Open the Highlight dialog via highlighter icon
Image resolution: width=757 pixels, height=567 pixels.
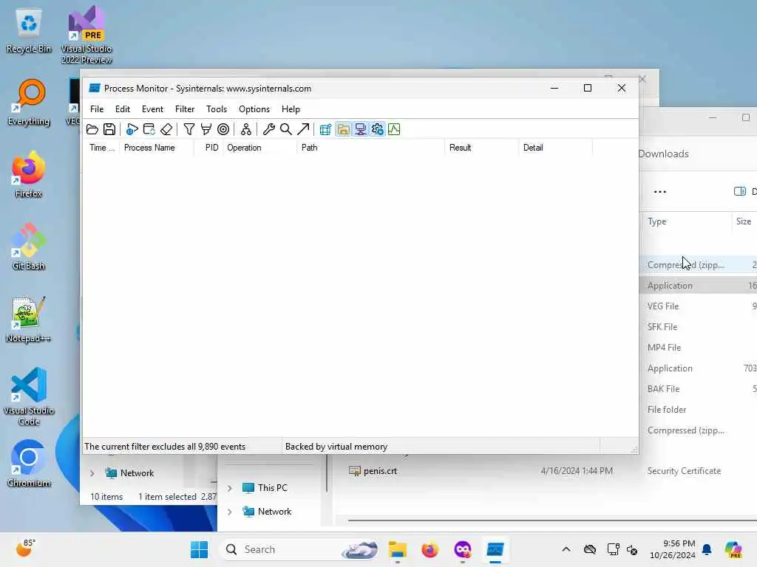click(206, 129)
